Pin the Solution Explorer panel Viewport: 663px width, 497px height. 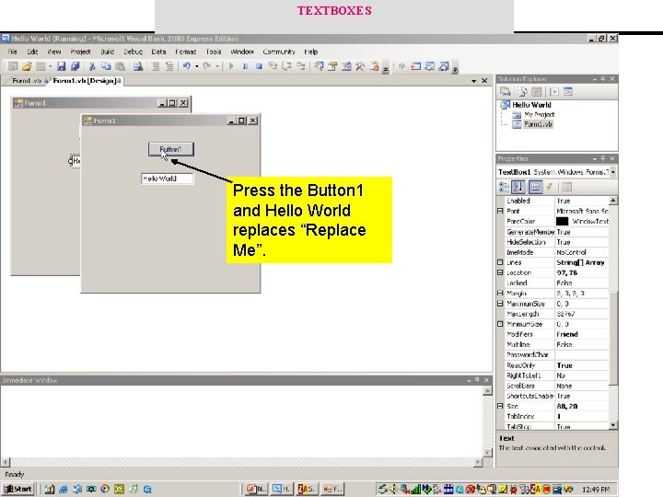coord(603,78)
